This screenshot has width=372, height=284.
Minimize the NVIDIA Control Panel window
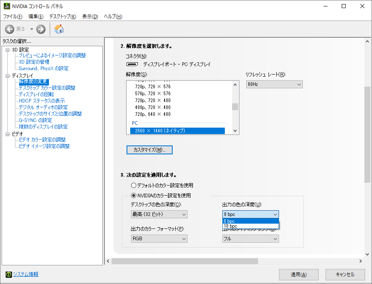pos(325,6)
